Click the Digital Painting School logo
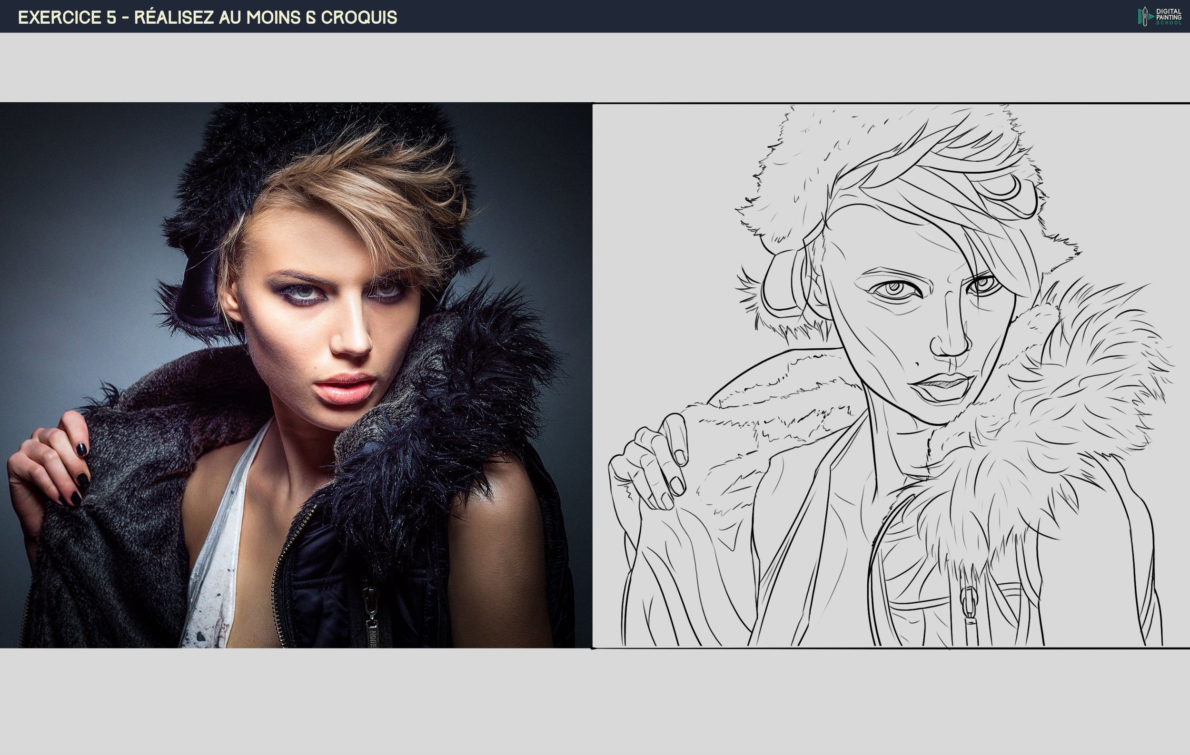This screenshot has width=1190, height=755. pyautogui.click(x=1160, y=16)
